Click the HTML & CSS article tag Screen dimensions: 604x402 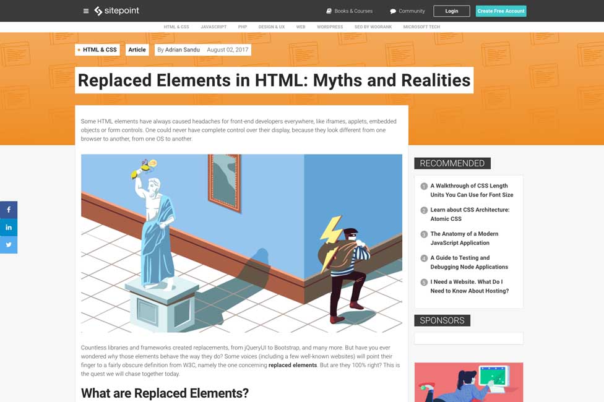(99, 50)
